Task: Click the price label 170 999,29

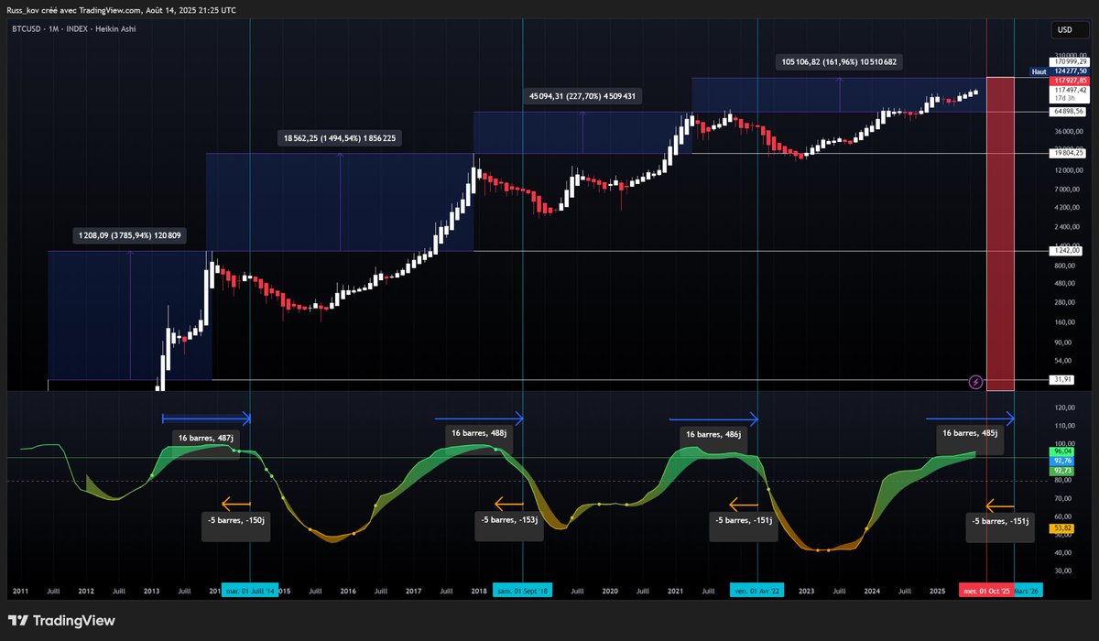Action: coord(1069,61)
